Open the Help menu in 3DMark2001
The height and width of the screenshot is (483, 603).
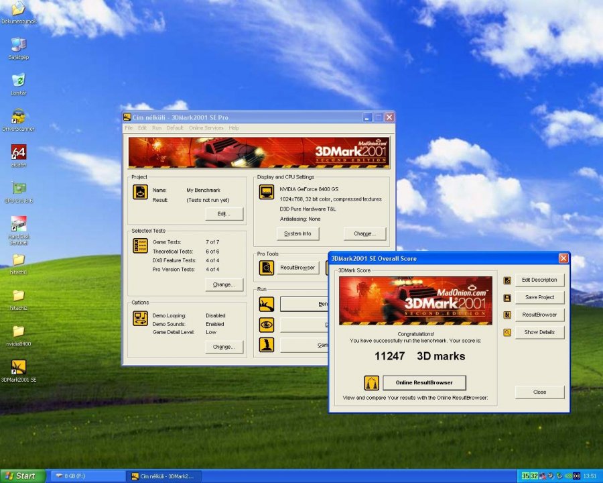234,128
